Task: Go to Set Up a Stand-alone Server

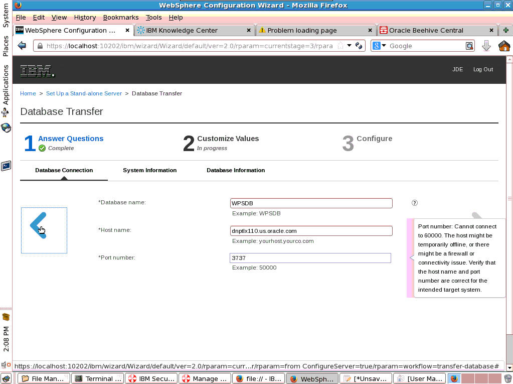Action: (84, 93)
